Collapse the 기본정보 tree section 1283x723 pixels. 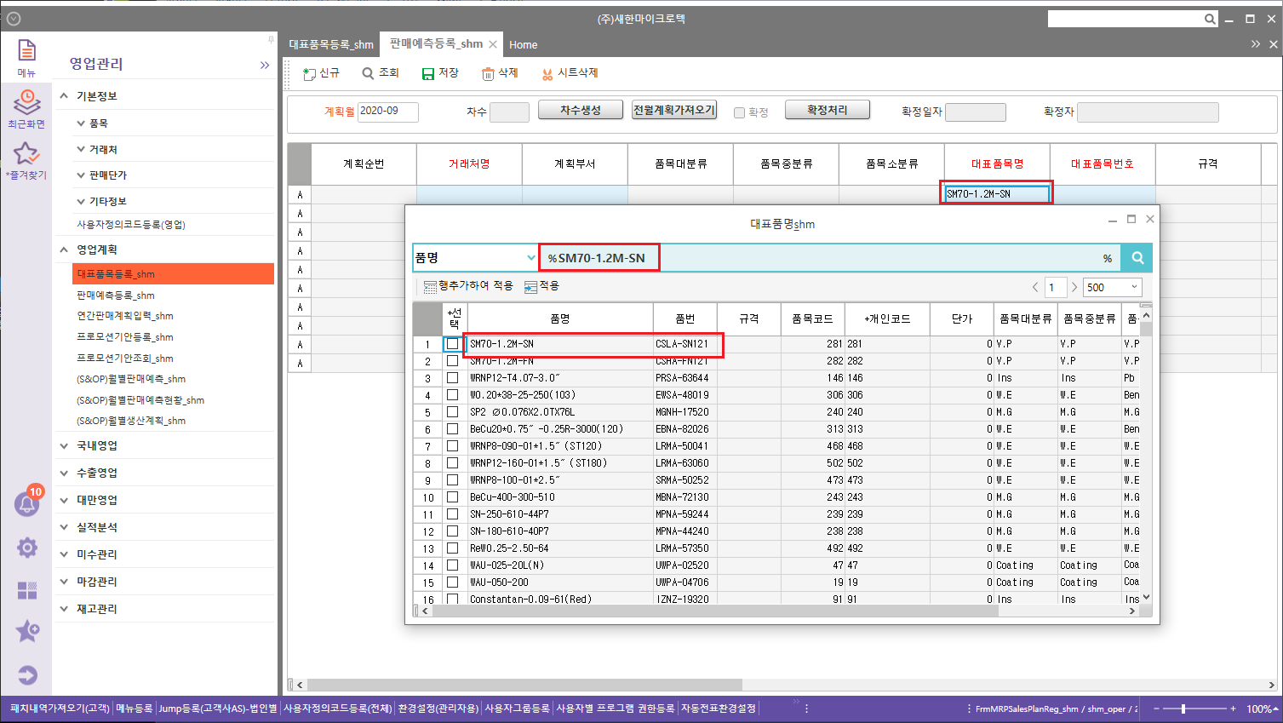[x=64, y=96]
